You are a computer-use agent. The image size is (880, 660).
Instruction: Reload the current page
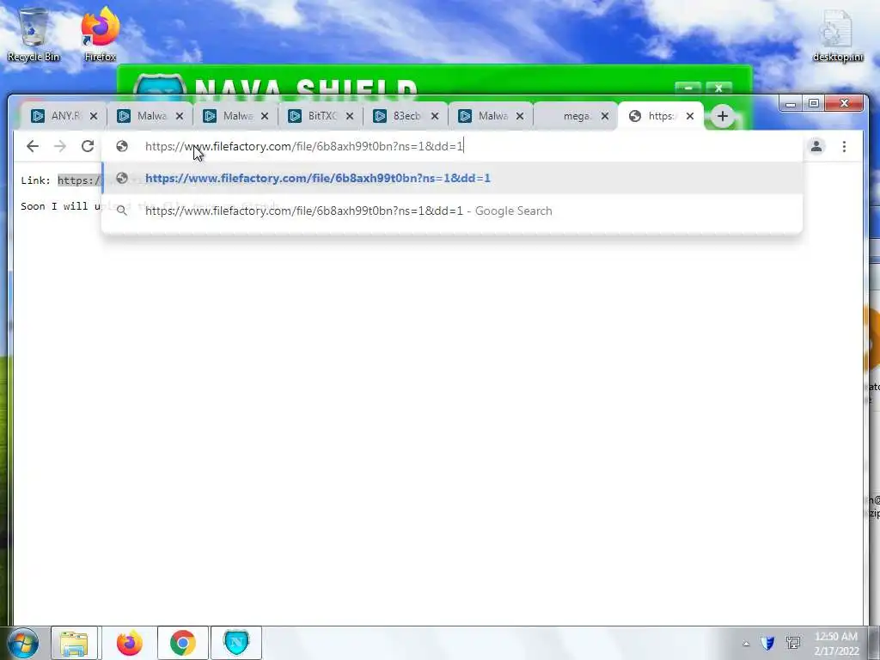88,146
